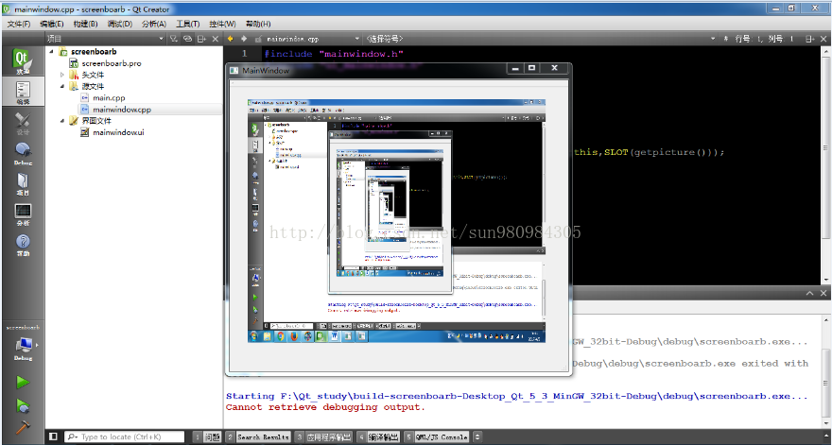
Task: Filter the project tree
Action: (174, 39)
